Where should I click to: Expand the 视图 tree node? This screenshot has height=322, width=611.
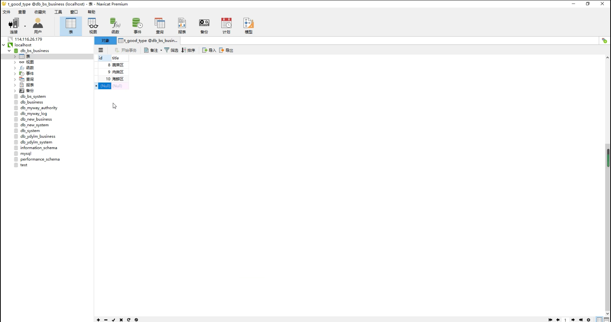pyautogui.click(x=15, y=62)
